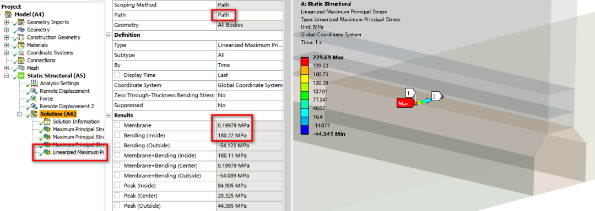Select the Force load icon
The height and width of the screenshot is (211, 595).
[x=34, y=99]
